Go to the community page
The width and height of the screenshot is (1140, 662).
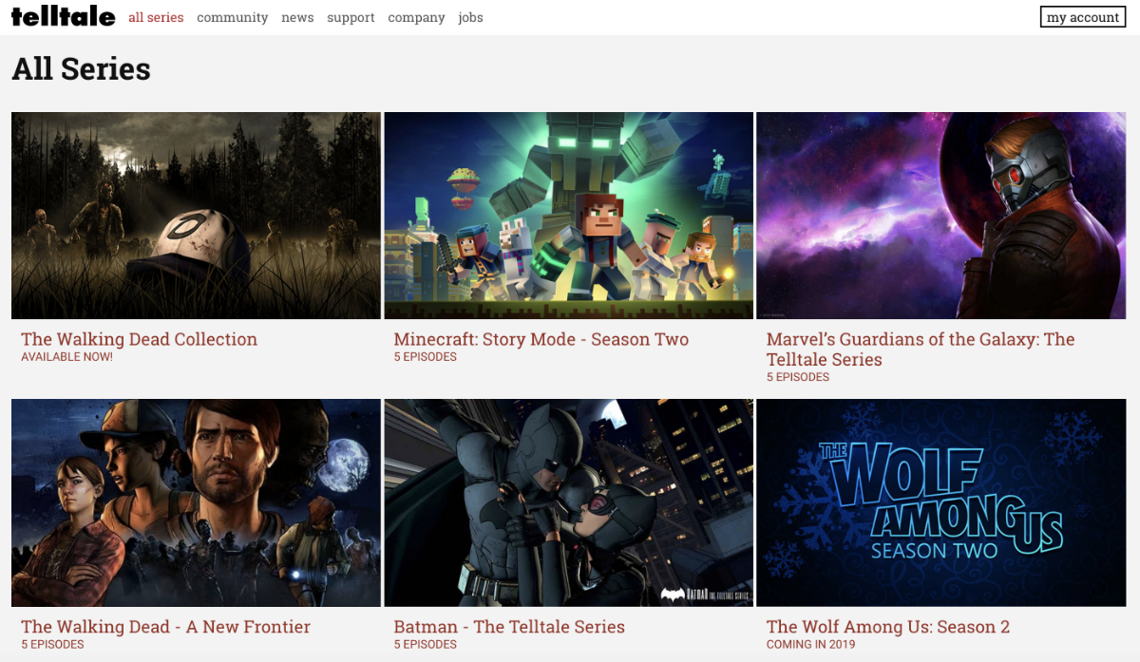[x=233, y=17]
